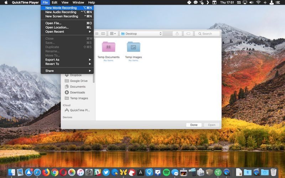
Task: Click the Share icon in dialog toolbar
Action: tap(177, 34)
